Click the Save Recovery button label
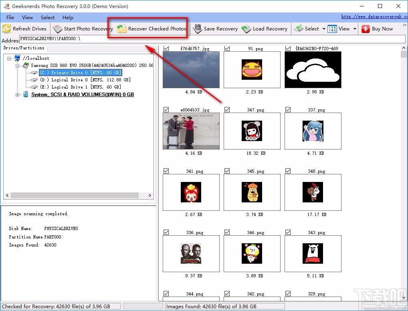This screenshot has width=408, height=311. click(x=221, y=28)
